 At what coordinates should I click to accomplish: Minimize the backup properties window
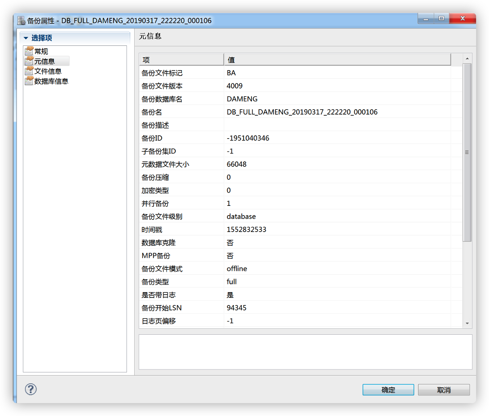[x=426, y=19]
